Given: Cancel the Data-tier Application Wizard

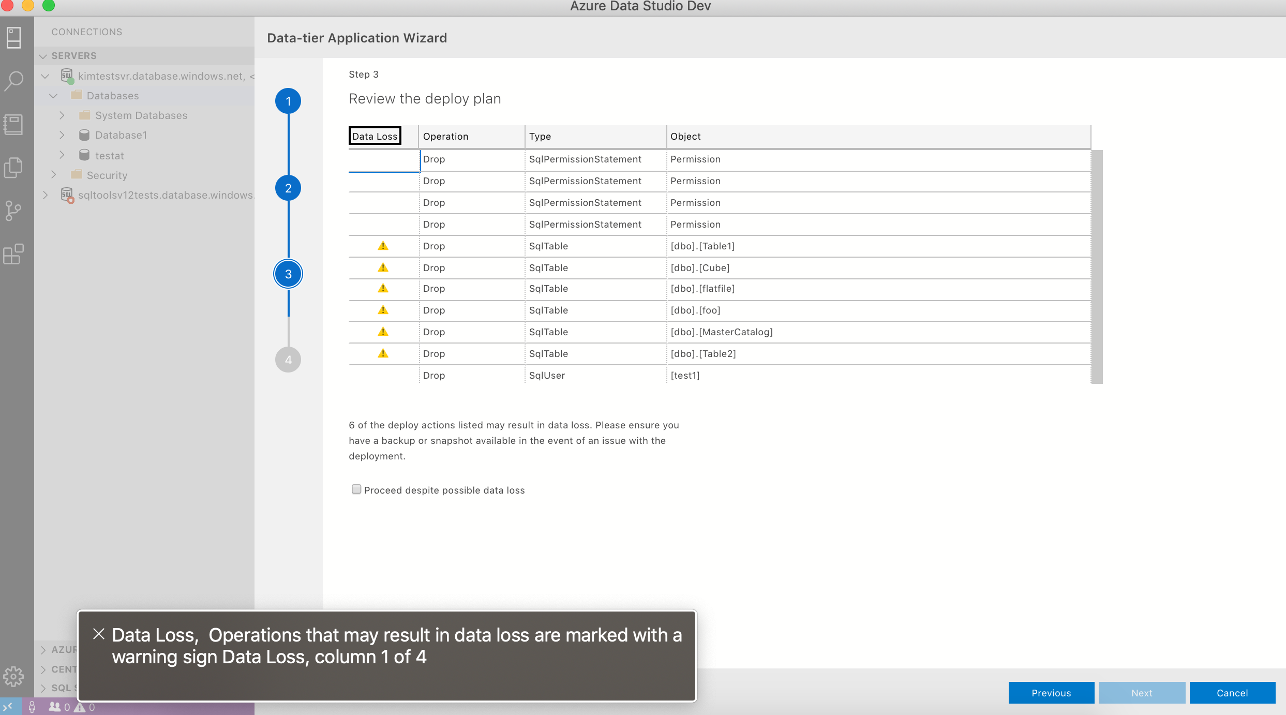Looking at the screenshot, I should [x=1232, y=693].
